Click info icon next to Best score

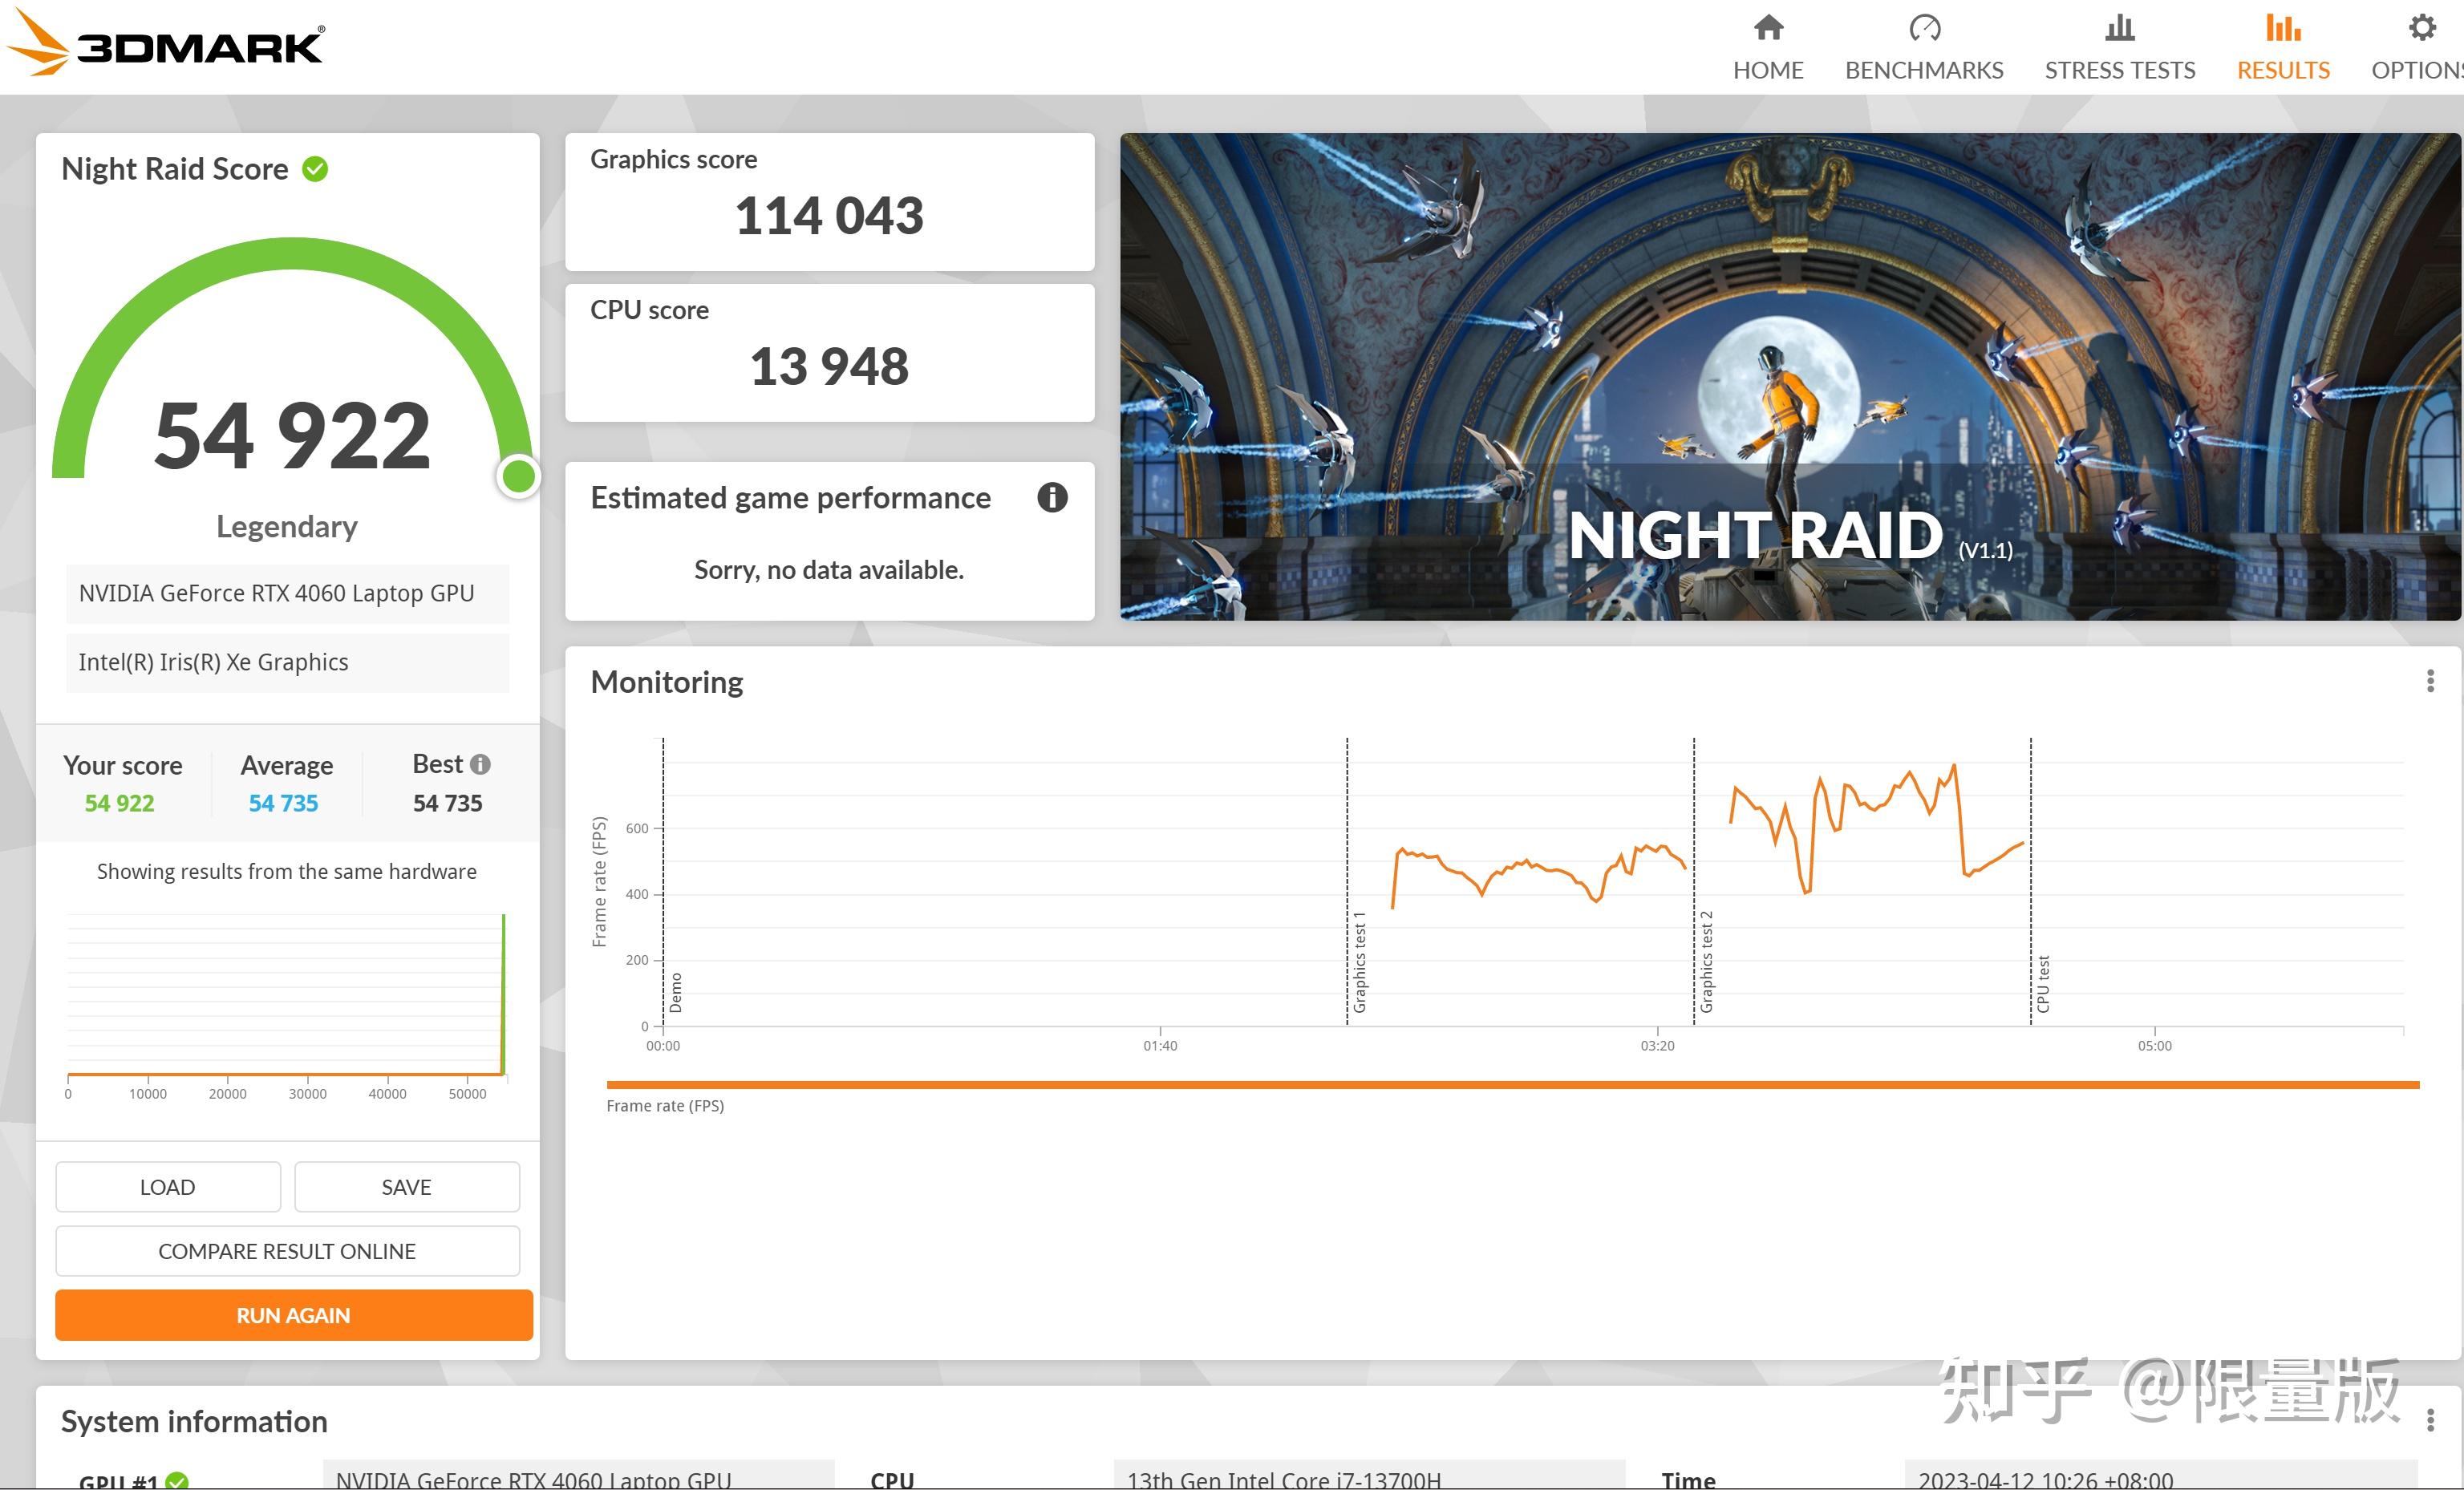[480, 764]
